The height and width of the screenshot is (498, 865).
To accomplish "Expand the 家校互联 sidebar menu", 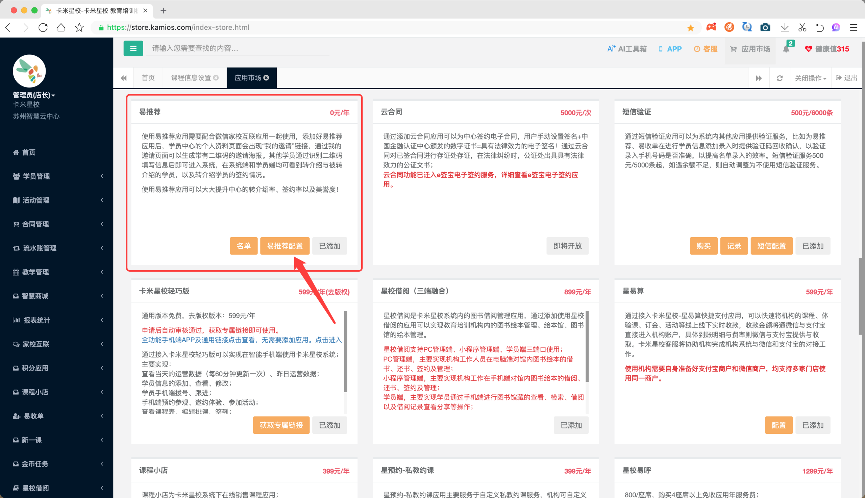I will tap(56, 344).
